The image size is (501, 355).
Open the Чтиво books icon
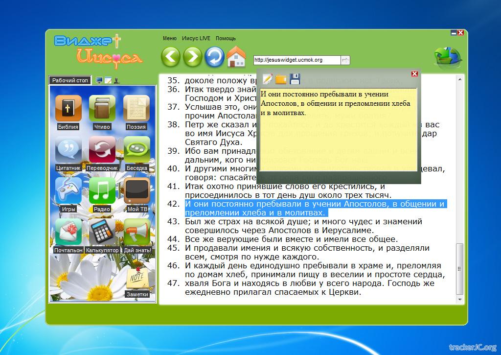[102, 109]
